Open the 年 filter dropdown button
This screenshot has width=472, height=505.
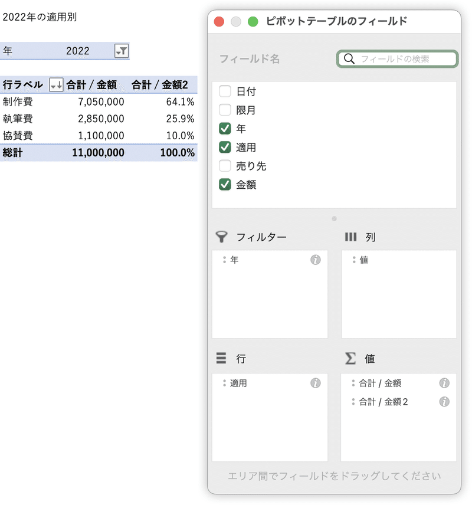click(x=122, y=51)
